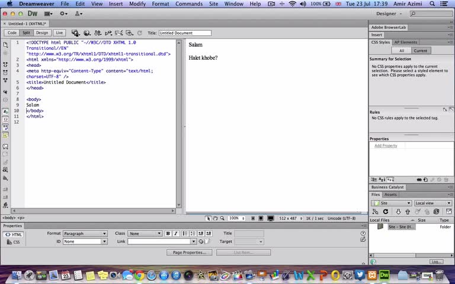Click the New CSS Rule icon
This screenshot has width=455, height=284.
coord(425,180)
